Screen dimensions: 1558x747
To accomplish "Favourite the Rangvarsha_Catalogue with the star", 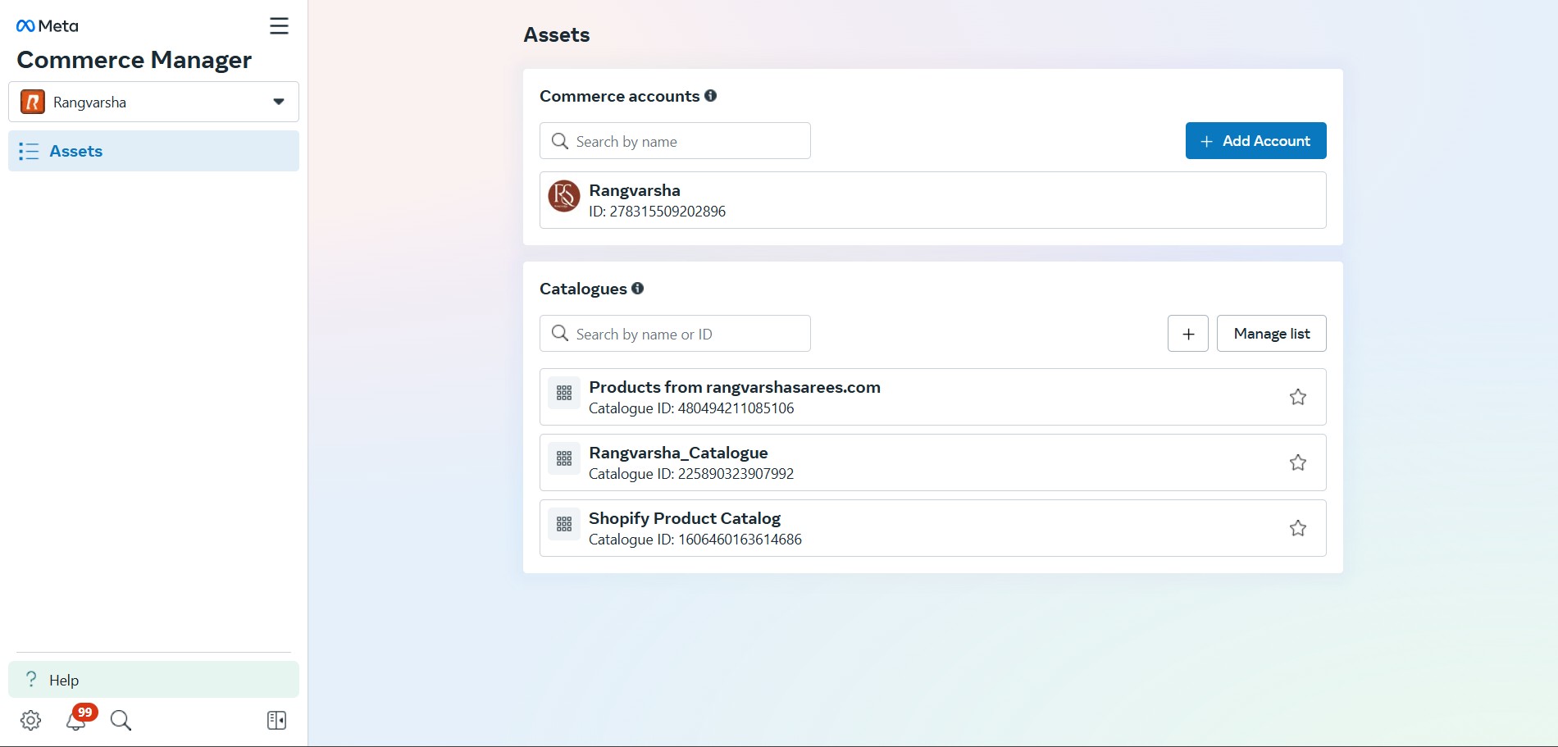I will (x=1297, y=462).
